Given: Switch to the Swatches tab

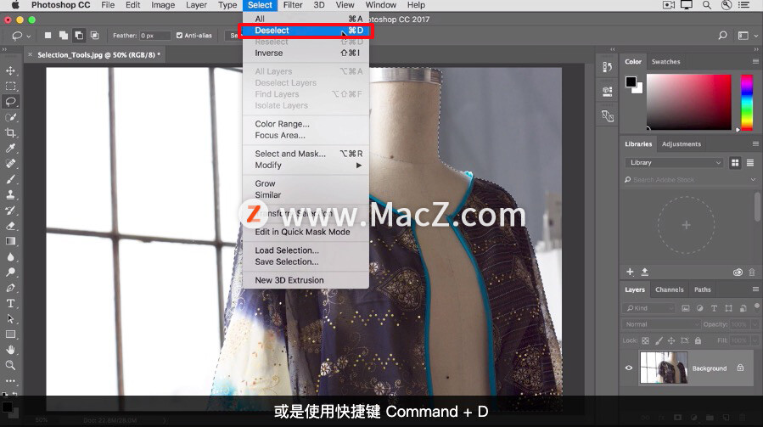Looking at the screenshot, I should tap(665, 61).
